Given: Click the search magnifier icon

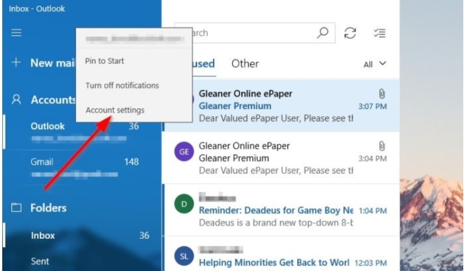Looking at the screenshot, I should coord(322,33).
